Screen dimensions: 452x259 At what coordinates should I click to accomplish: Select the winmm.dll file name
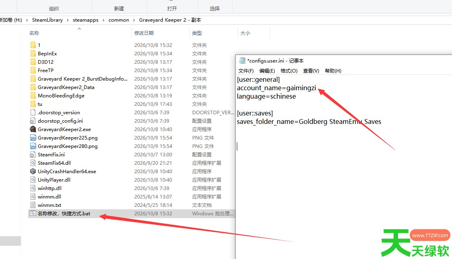point(49,197)
